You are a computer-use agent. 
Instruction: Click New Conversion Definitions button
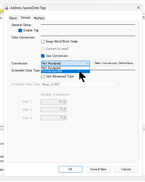tap(114, 63)
